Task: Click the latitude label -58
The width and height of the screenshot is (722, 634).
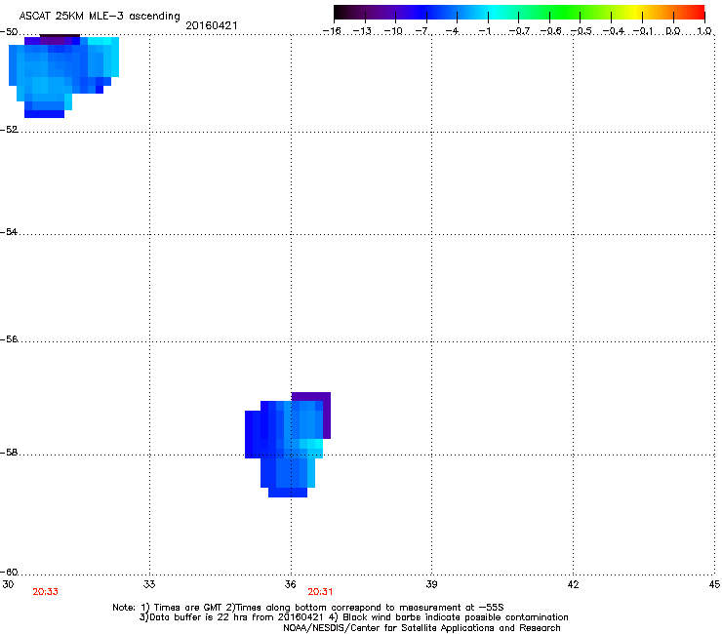Action: [x=9, y=453]
